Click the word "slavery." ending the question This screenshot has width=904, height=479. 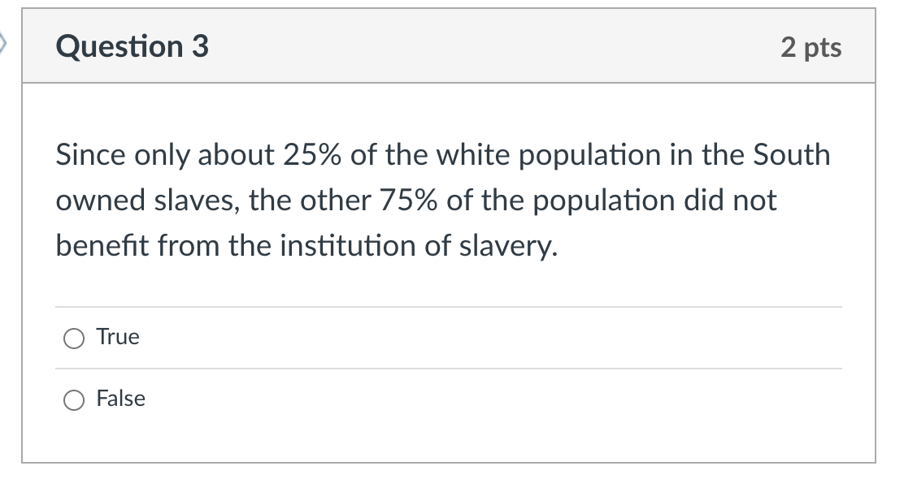pos(509,246)
